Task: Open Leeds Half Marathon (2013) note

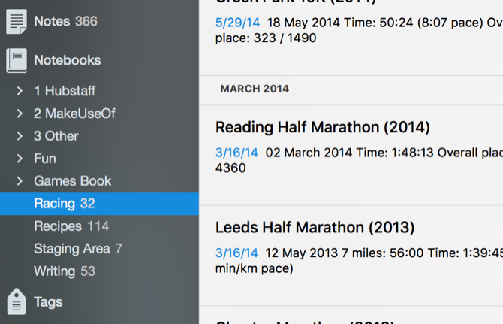Action: pyautogui.click(x=315, y=227)
